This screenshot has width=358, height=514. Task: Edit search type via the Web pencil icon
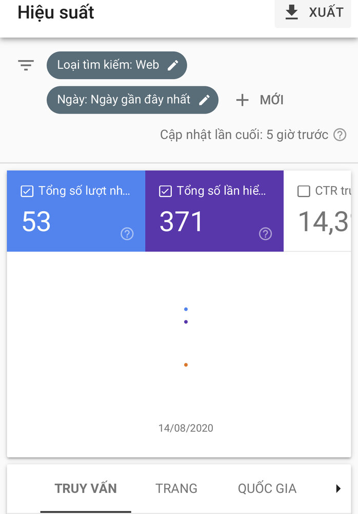173,65
